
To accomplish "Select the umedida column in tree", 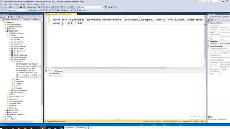I will [x=28, y=73].
